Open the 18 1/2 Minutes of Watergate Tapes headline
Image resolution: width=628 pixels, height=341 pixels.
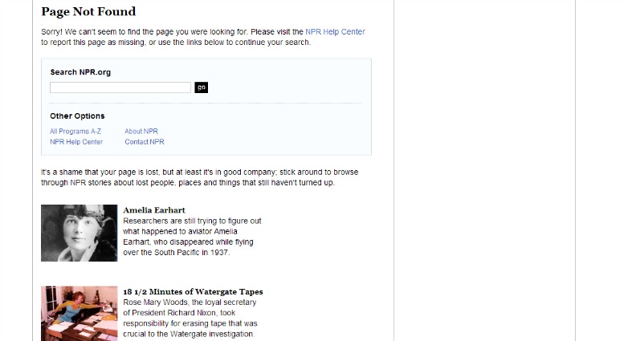193,291
